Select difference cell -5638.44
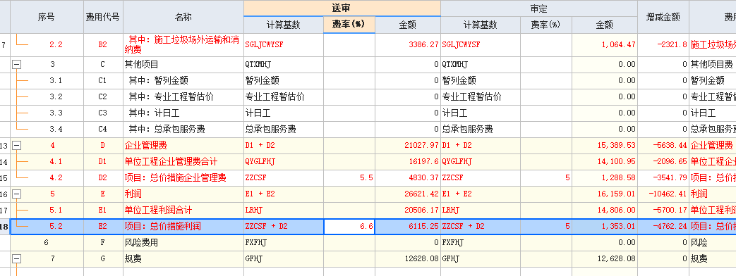 point(663,146)
